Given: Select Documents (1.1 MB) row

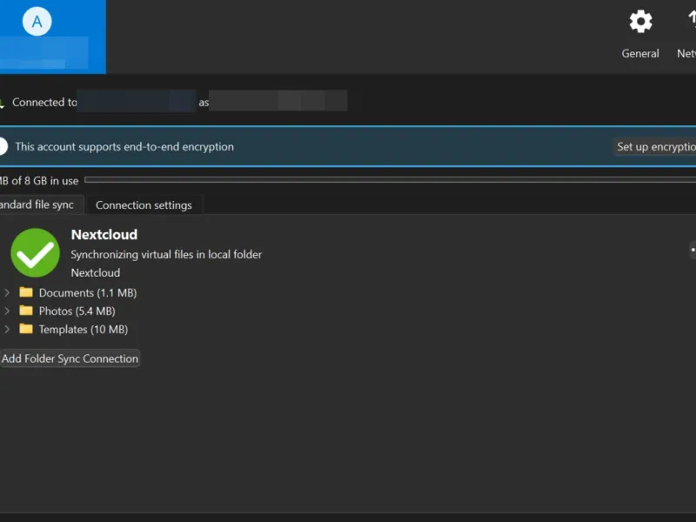Looking at the screenshot, I should tap(88, 292).
